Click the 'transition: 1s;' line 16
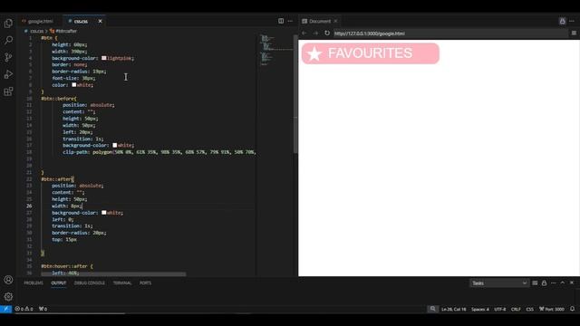The width and height of the screenshot is (580, 326). (82, 139)
